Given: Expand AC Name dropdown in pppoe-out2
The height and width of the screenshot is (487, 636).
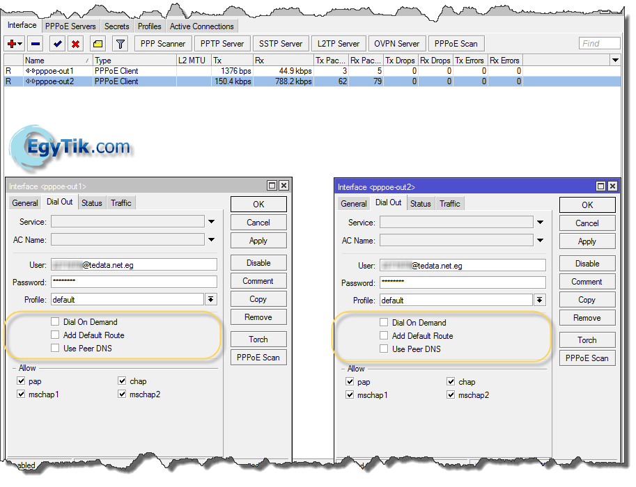Looking at the screenshot, I should coord(540,241).
